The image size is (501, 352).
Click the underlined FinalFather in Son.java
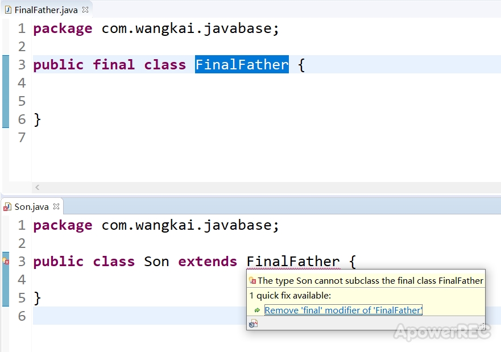pos(293,261)
